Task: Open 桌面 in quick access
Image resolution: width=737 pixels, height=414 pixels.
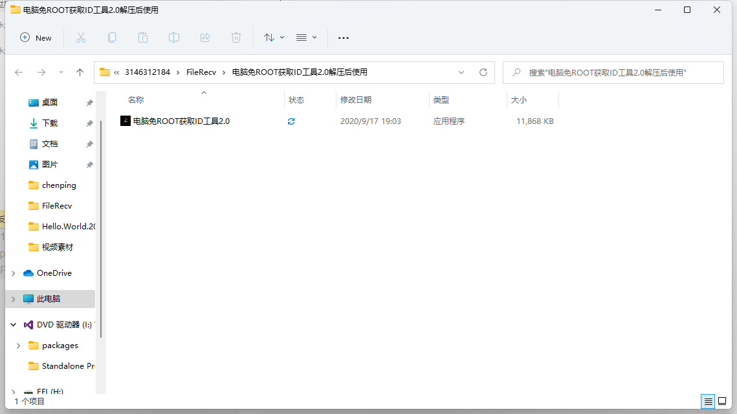Action: (x=50, y=102)
